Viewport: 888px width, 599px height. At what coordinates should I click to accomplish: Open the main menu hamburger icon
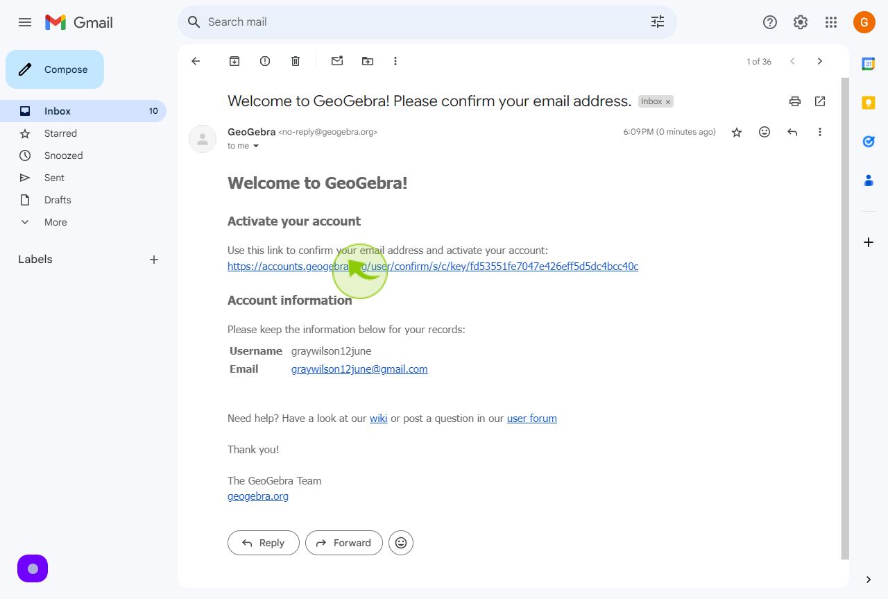25,22
